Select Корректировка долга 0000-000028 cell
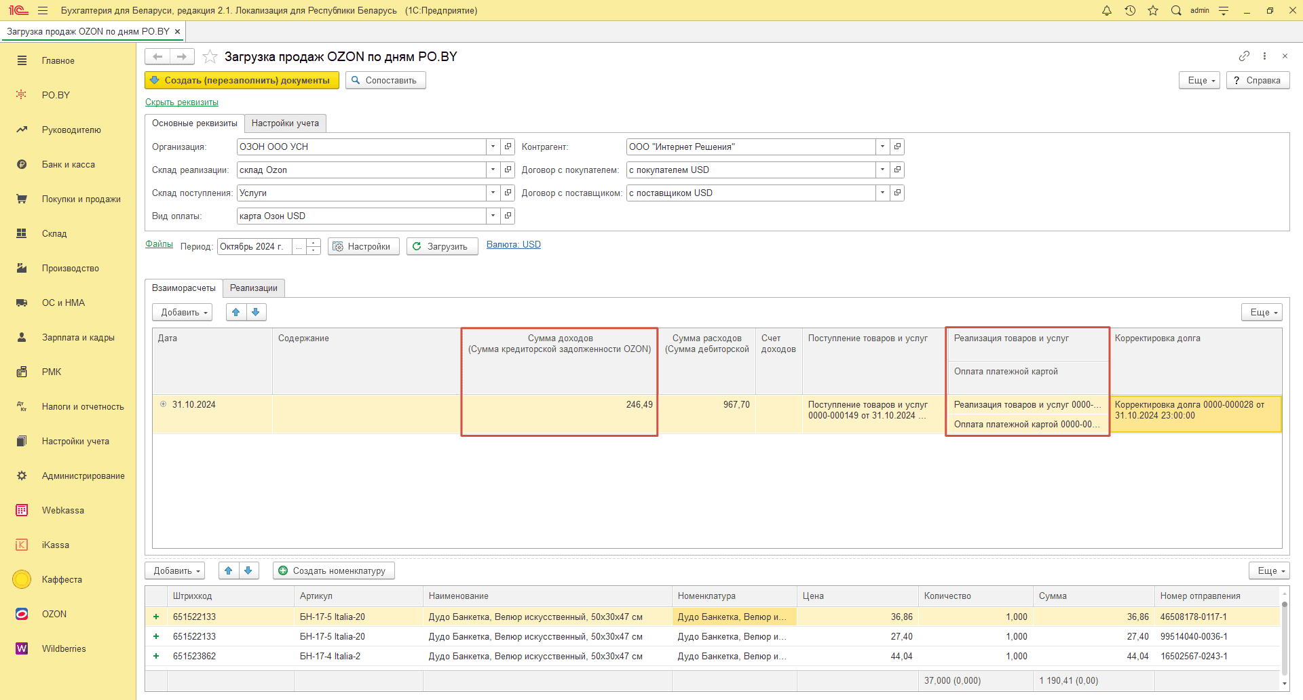Viewport: 1303px width, 700px height. pyautogui.click(x=1196, y=414)
